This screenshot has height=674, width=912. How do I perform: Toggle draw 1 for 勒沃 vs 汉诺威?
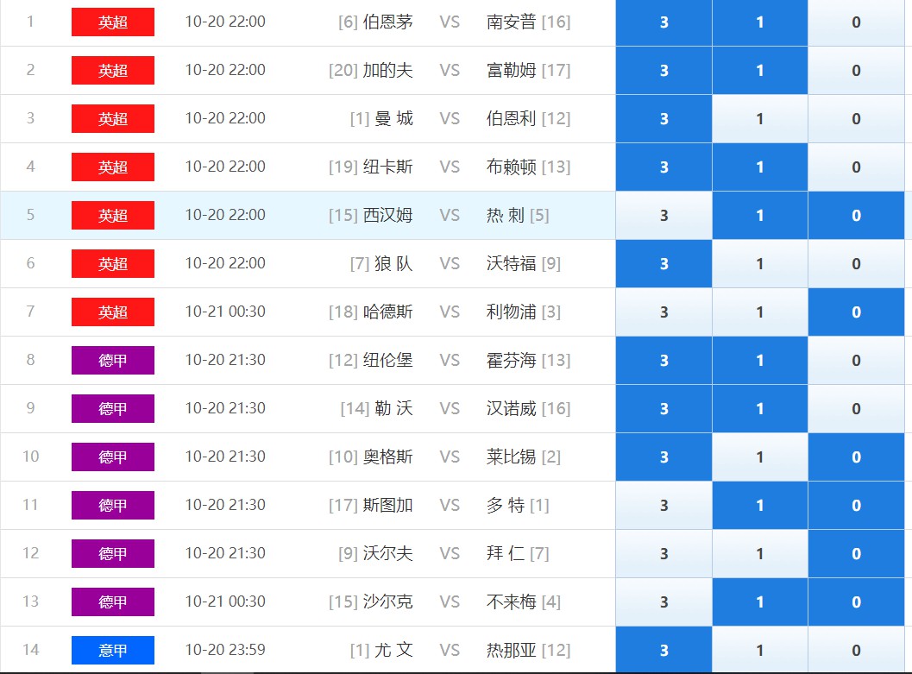(759, 408)
